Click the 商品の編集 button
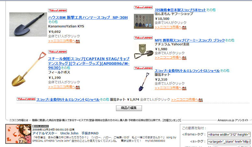 [x=129, y=108]
